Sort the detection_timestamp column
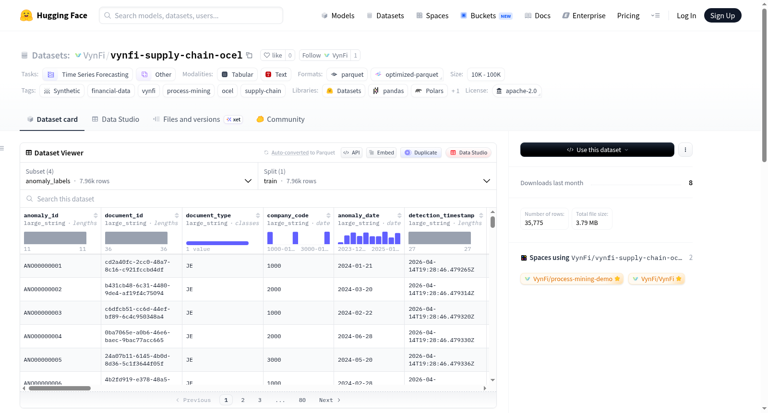Image resolution: width=768 pixels, height=413 pixels. (481, 215)
